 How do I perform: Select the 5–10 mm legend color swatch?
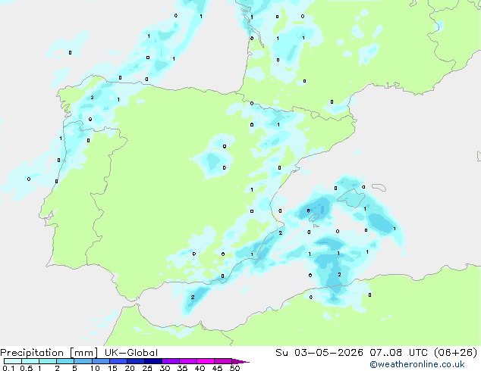click(x=83, y=361)
